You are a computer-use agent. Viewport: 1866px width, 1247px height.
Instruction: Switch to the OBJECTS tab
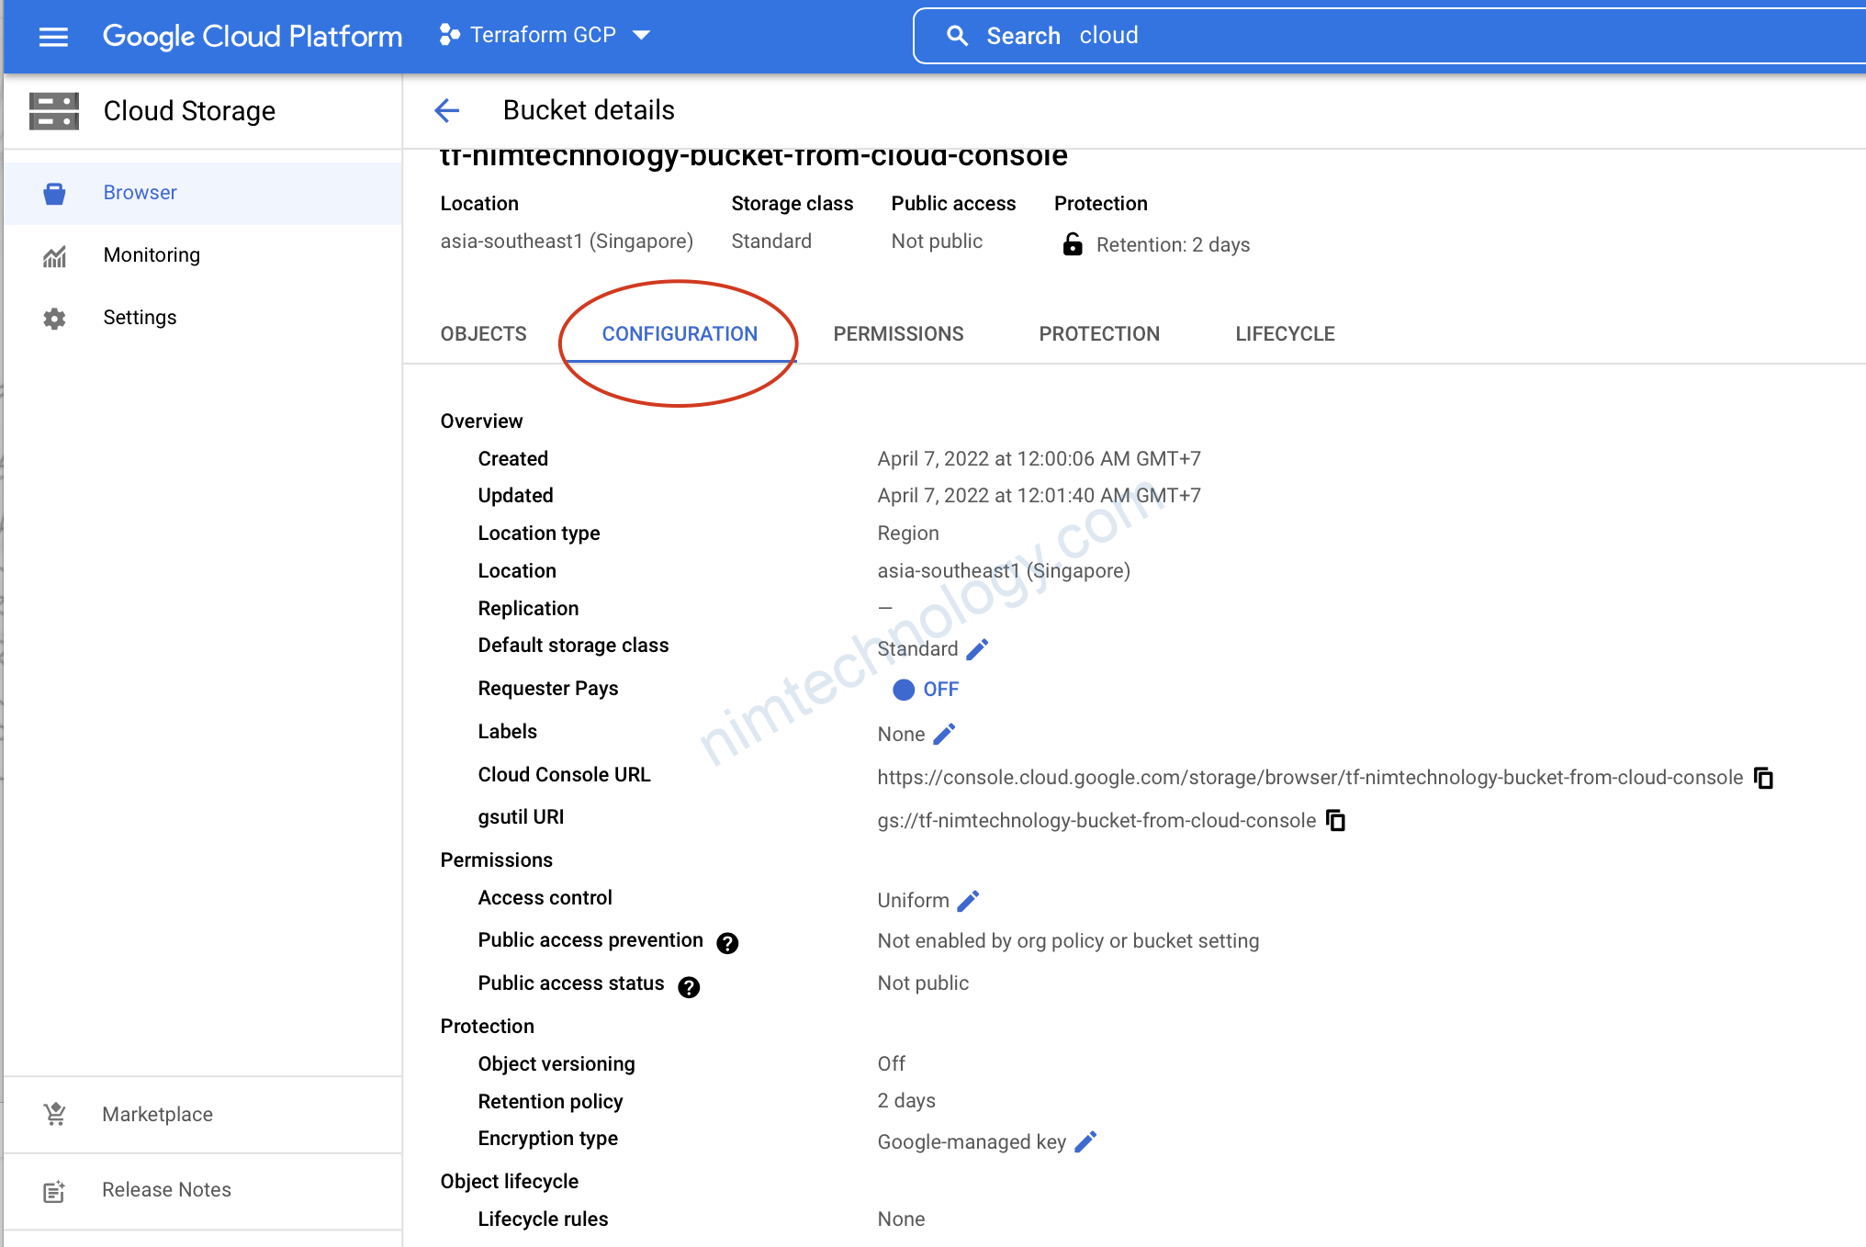point(484,334)
